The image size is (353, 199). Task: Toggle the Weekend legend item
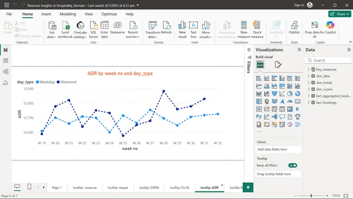coord(66,82)
